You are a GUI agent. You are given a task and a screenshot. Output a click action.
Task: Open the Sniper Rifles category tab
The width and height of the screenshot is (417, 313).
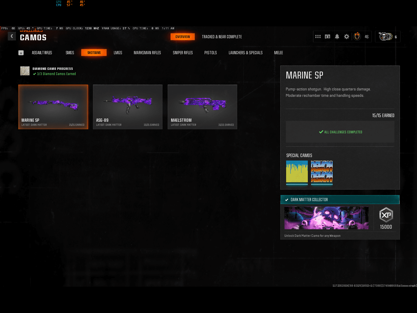point(183,53)
